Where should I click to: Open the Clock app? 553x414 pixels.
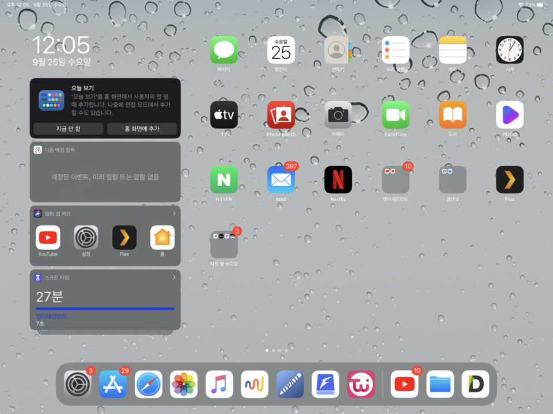510,50
